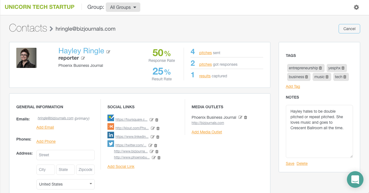Click the Zipcode input field
The height and width of the screenshot is (193, 369).
coord(85,170)
